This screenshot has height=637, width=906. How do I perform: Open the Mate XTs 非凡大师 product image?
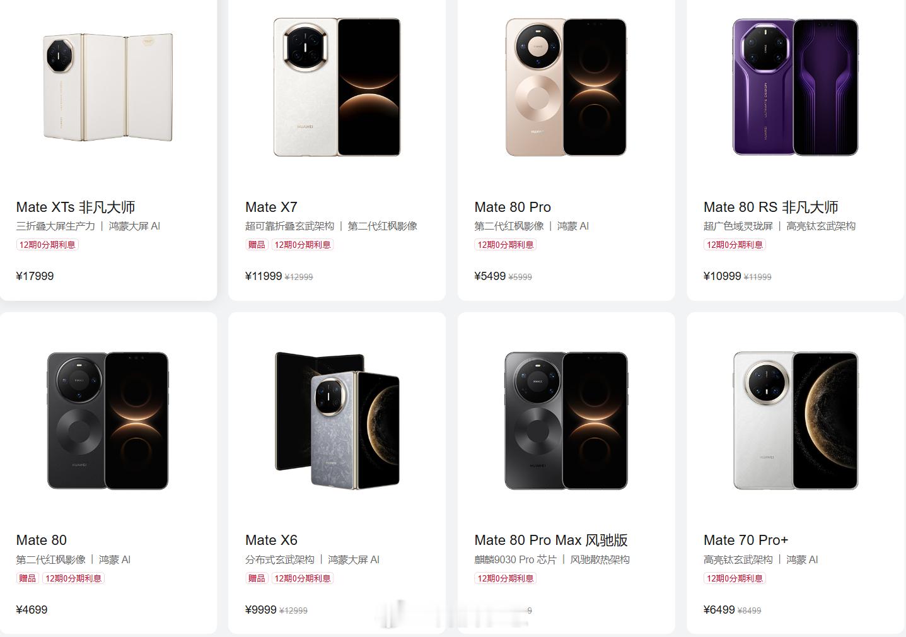coord(108,87)
